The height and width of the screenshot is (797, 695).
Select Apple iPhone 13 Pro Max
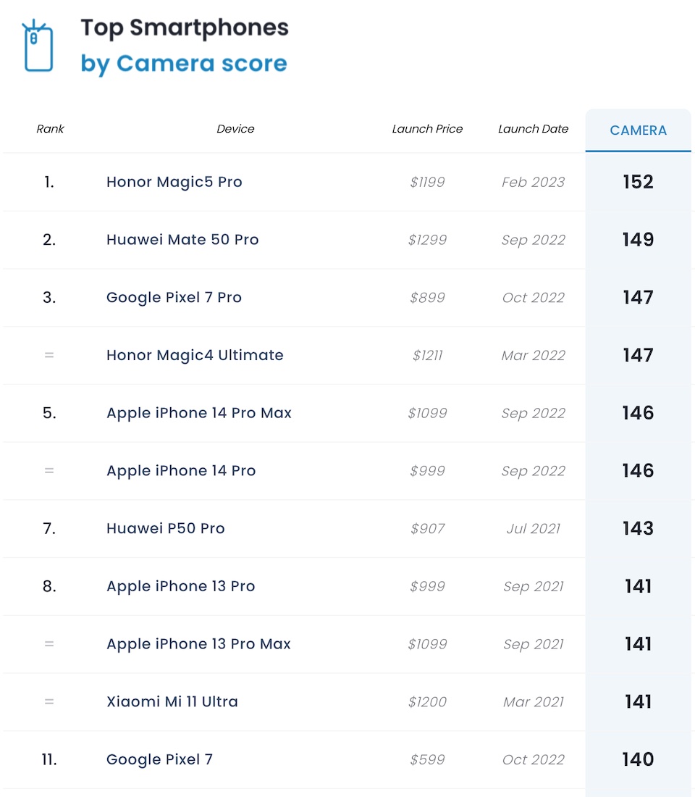[x=198, y=644]
